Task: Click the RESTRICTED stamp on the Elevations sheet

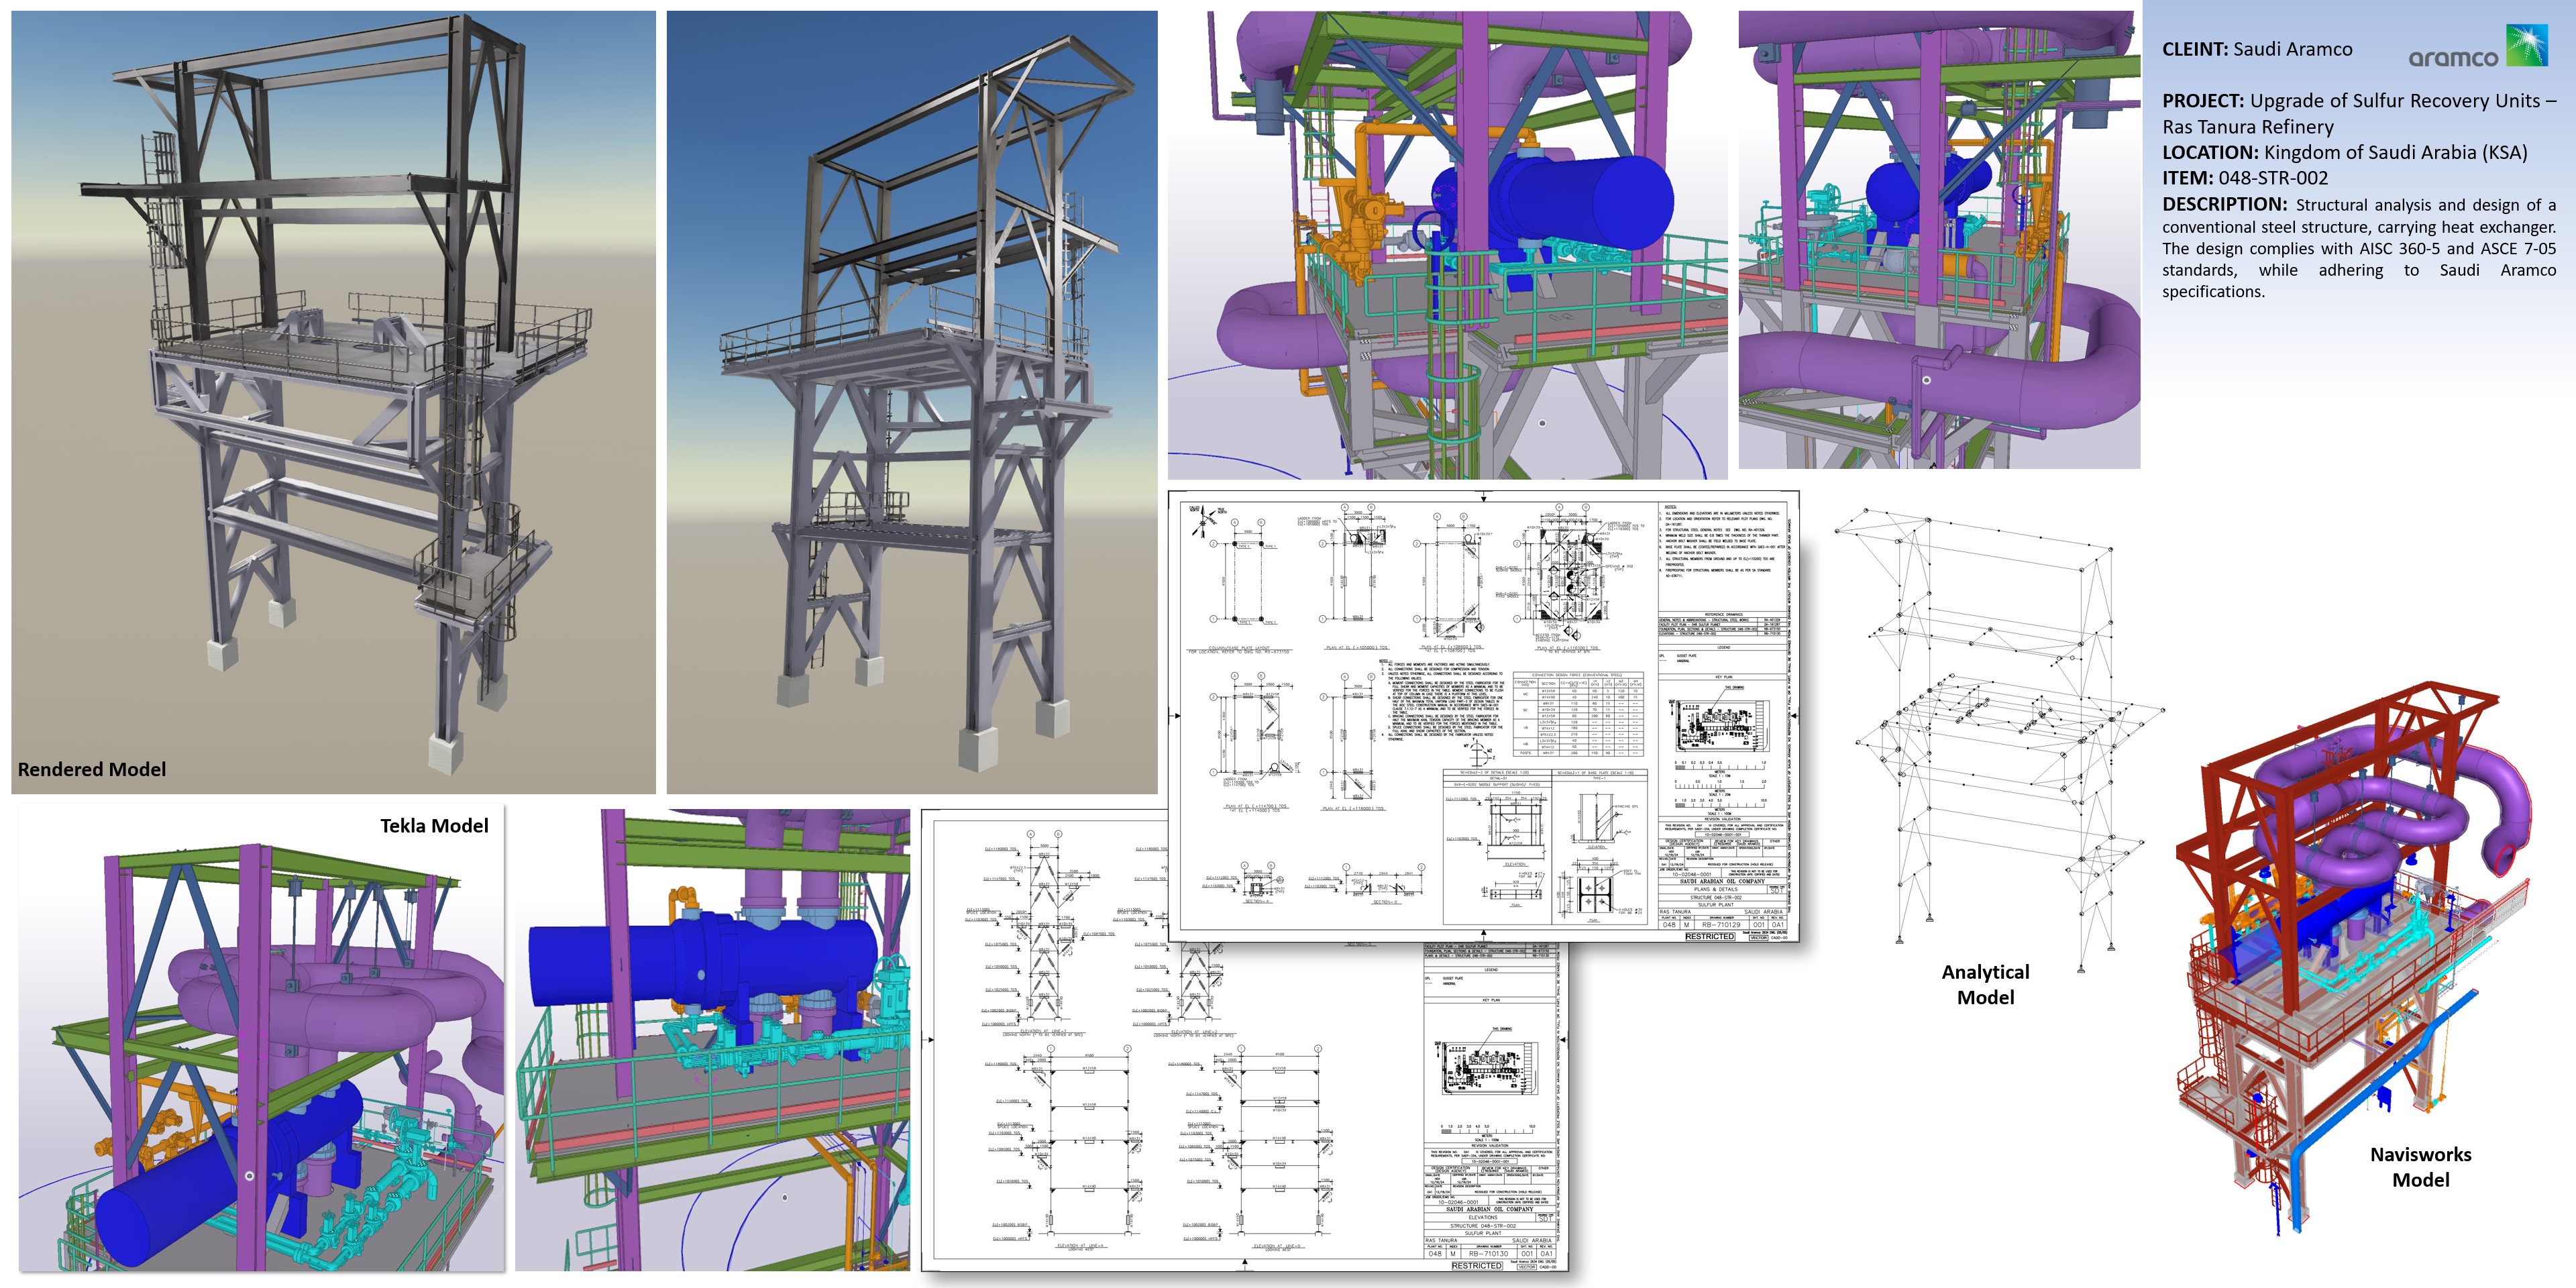Action: pyautogui.click(x=1477, y=1265)
